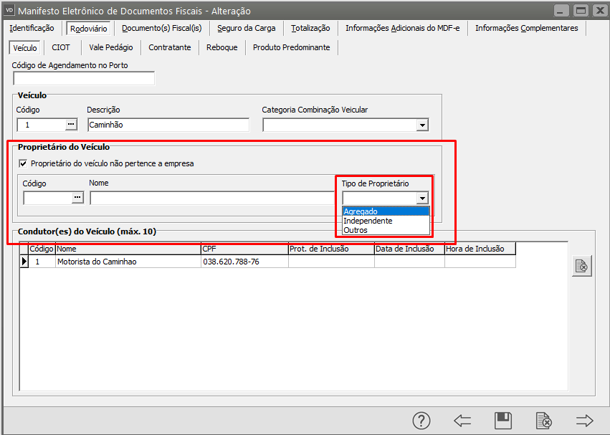This screenshot has height=435, width=610.
Task: Uncheck Proprietário do veículo não pertence a empresa
Action: click(24, 163)
